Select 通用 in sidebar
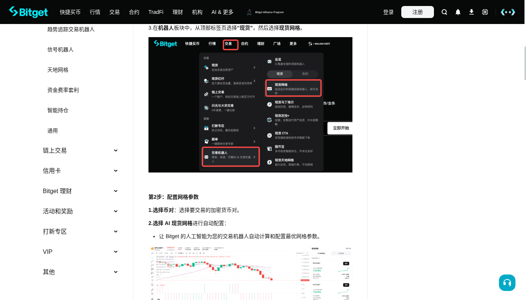Image resolution: width=526 pixels, height=300 pixels. [53, 130]
